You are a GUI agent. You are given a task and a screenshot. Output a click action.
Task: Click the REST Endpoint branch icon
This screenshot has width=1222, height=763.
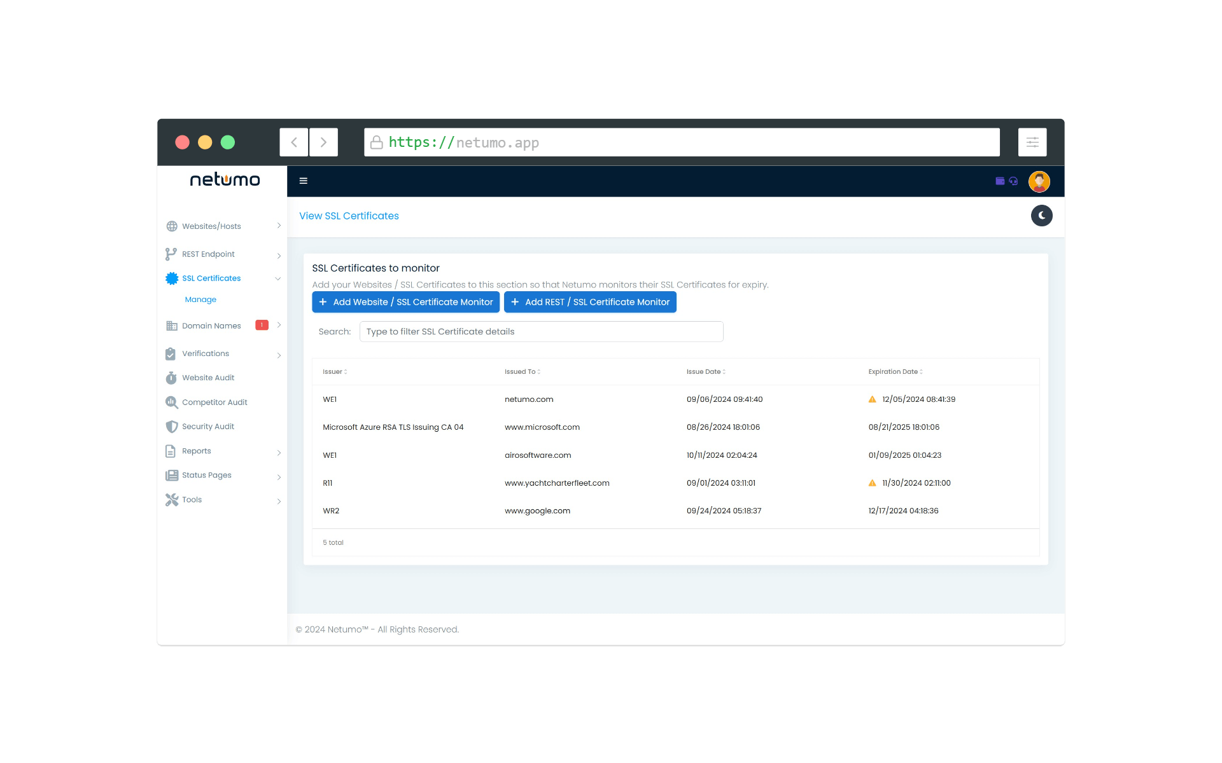tap(171, 254)
